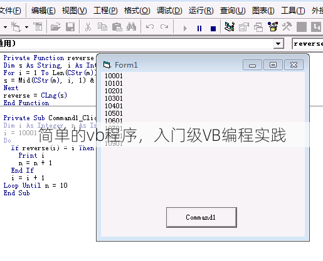Click the 'Print i' code line
Viewport: 323px width, 261px height.
[x=31, y=155]
